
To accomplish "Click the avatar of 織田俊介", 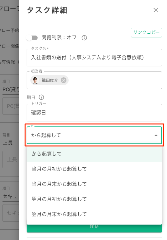I will click(35, 80).
